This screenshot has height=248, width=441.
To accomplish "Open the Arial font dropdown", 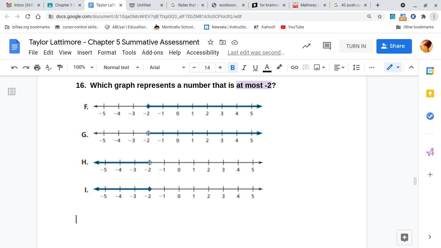I will pos(167,67).
